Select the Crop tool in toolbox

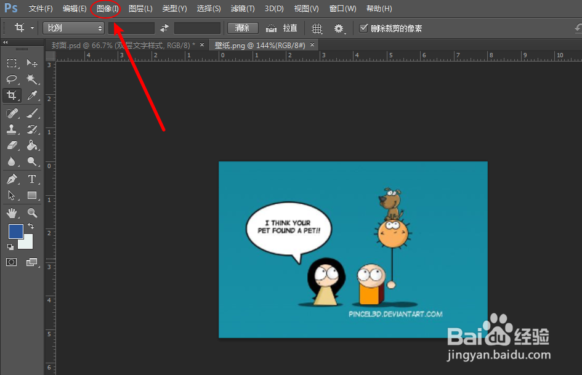click(12, 95)
